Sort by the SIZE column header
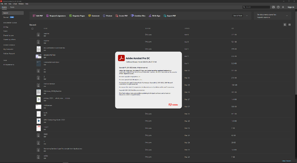 tap(233, 28)
